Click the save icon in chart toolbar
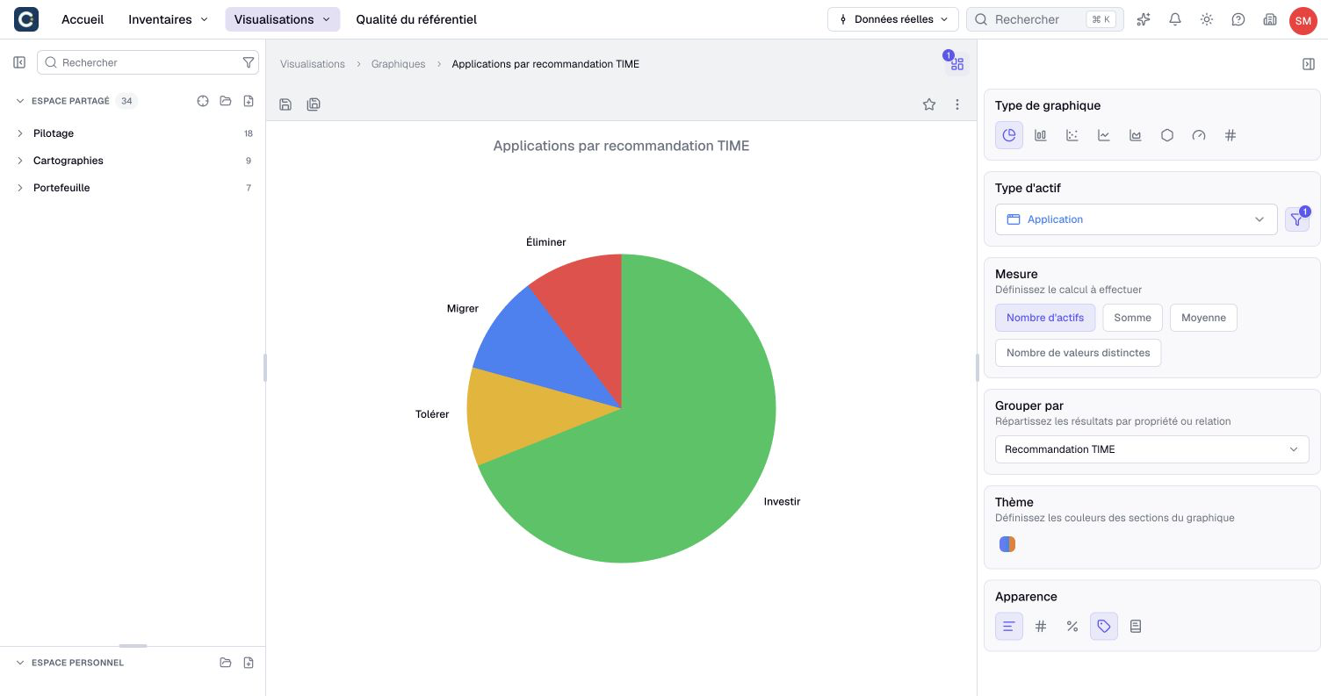 [x=285, y=104]
